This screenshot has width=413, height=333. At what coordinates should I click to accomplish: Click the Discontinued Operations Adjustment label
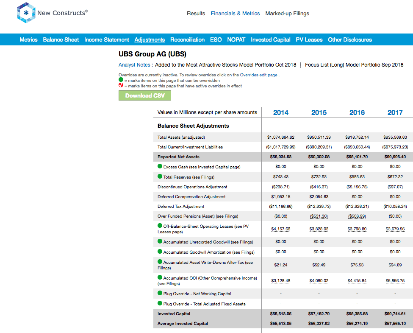click(x=192, y=187)
